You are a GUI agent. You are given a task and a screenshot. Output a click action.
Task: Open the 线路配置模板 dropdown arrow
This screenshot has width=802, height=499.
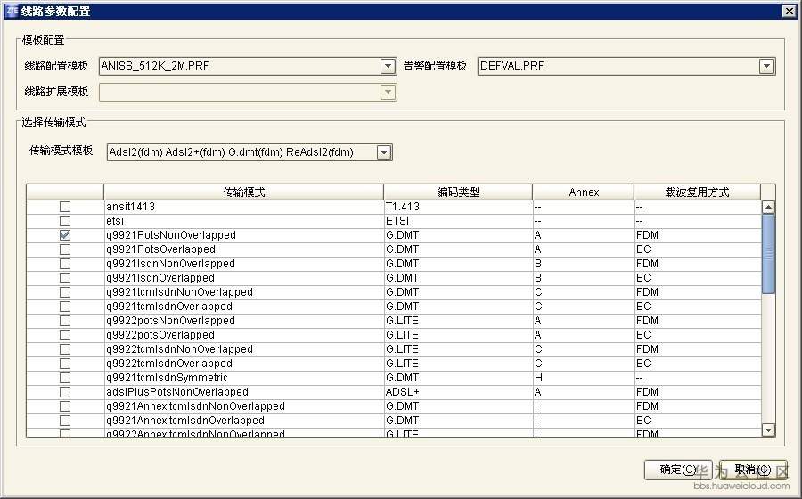pos(388,66)
